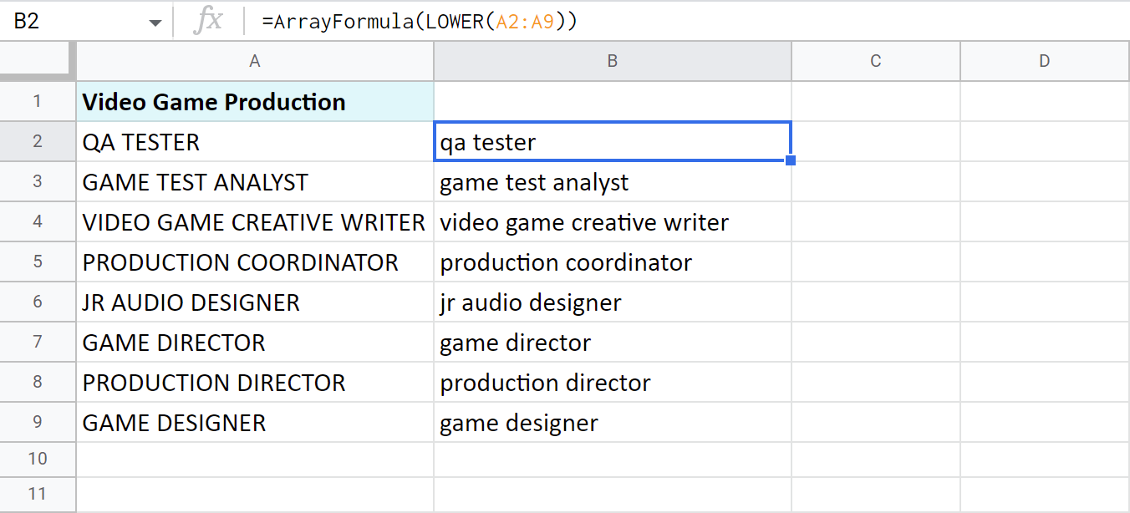The width and height of the screenshot is (1130, 513).
Task: Click the select-all corner box
Action: pos(38,60)
